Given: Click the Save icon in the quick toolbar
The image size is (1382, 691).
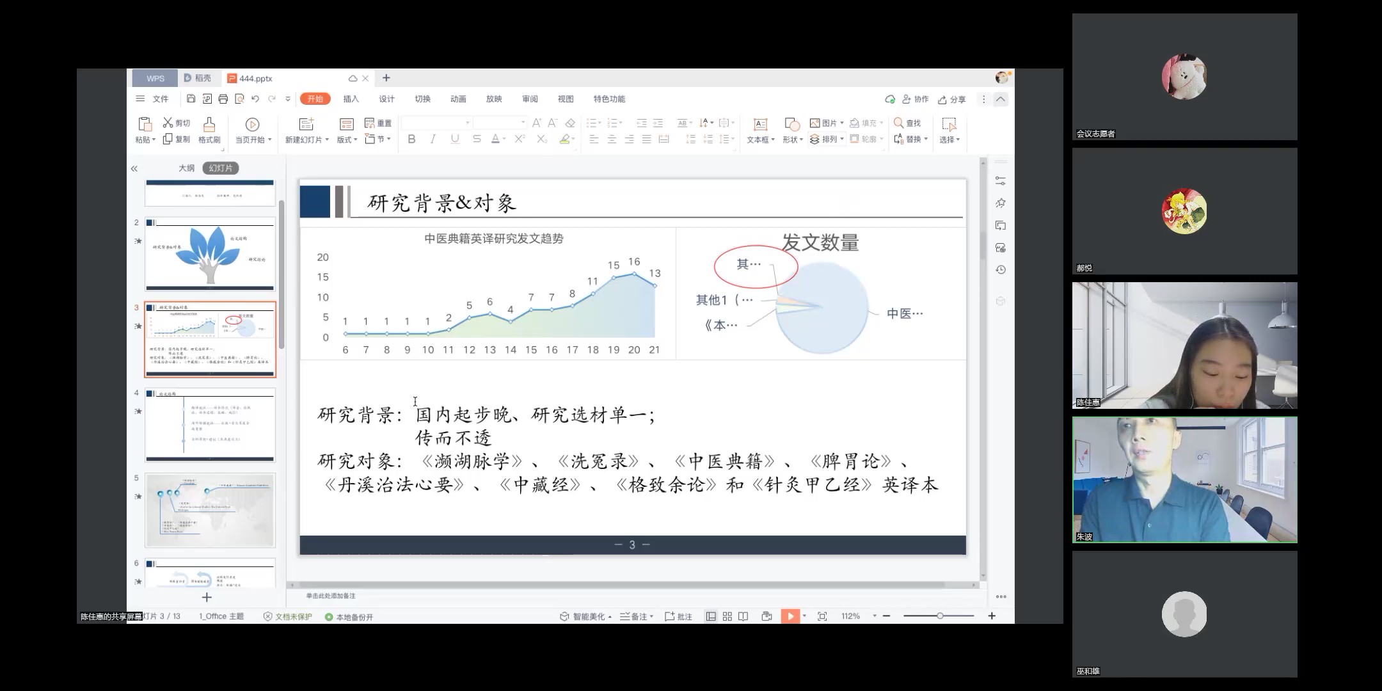Looking at the screenshot, I should coord(191,99).
